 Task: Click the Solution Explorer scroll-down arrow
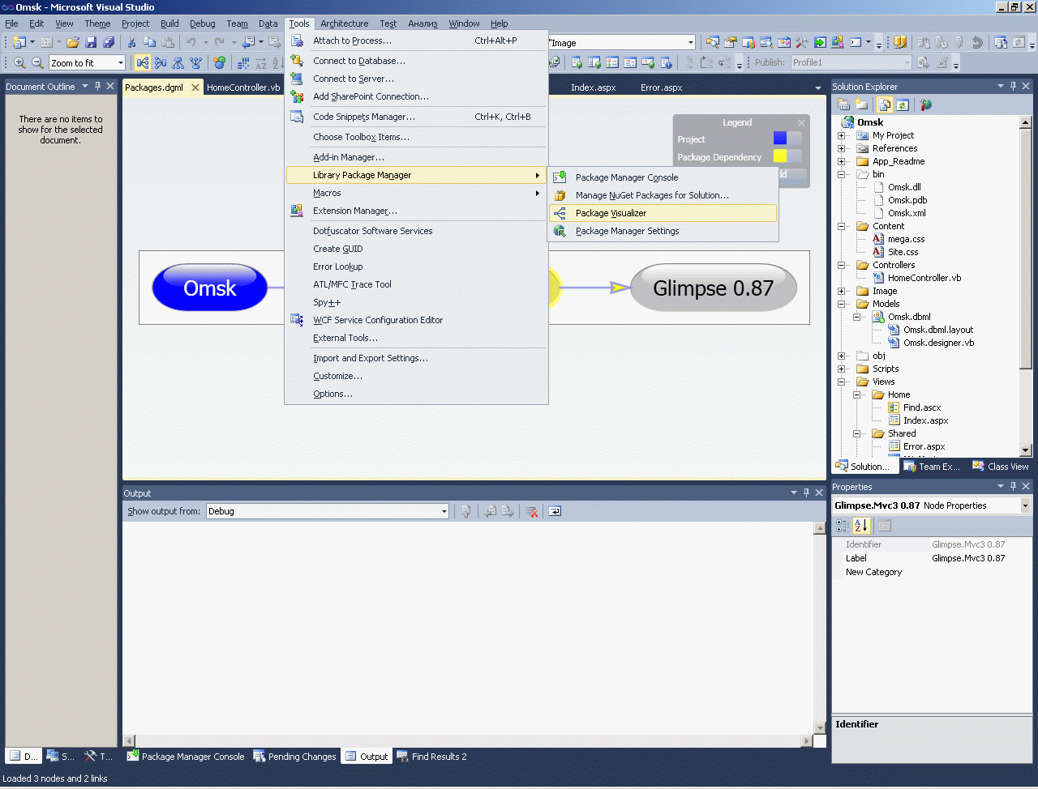coord(1025,450)
